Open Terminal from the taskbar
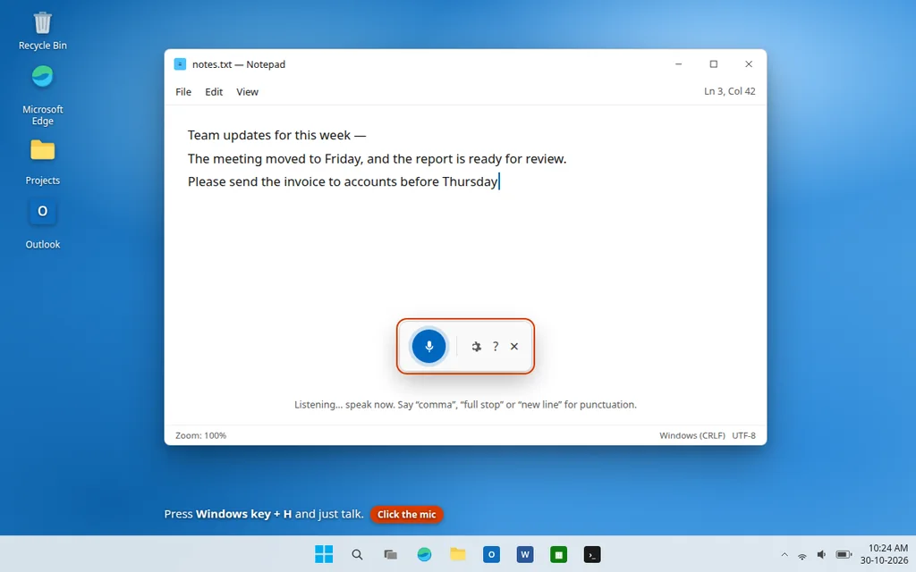 [592, 554]
